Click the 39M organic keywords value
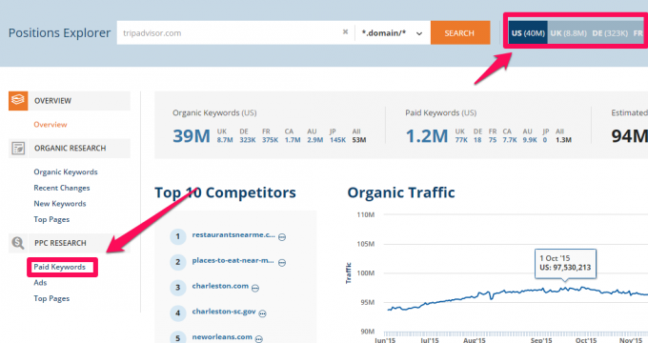Viewport: 648px width, 343px height. coord(192,136)
